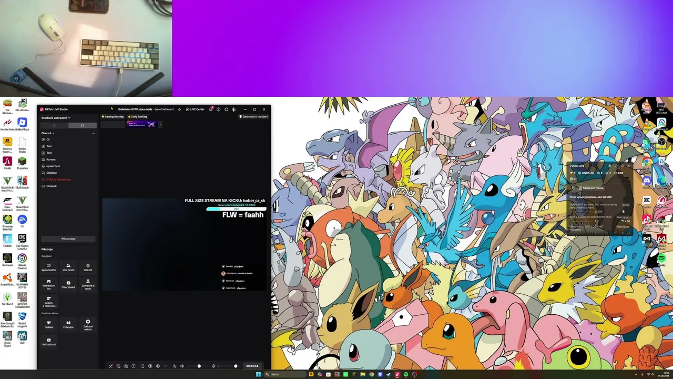
Task: Open the profile avatar in title bar
Action: [x=234, y=109]
